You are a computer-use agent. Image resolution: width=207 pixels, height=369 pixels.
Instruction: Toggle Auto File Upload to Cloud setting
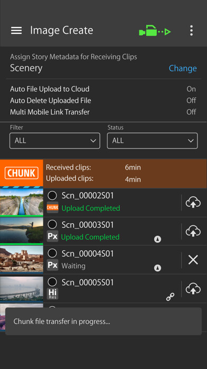coord(103,89)
